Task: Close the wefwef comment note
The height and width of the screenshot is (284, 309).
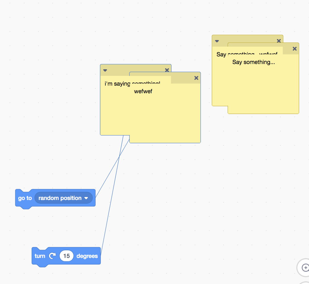Action: point(196,78)
